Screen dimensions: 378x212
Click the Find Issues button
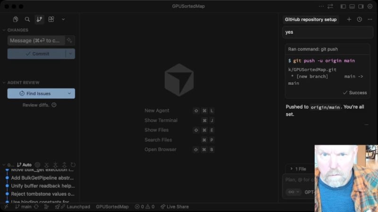[x=35, y=93]
